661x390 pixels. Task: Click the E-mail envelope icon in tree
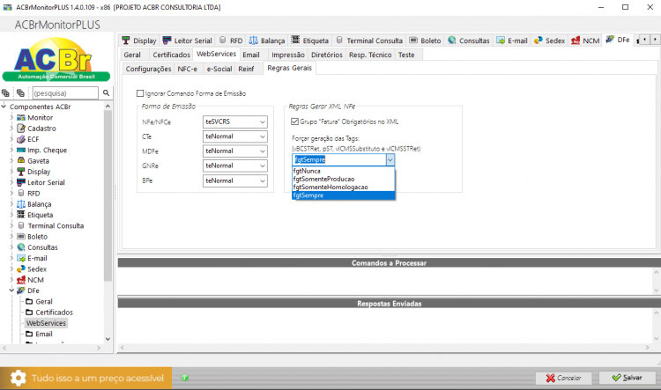[x=20, y=258]
